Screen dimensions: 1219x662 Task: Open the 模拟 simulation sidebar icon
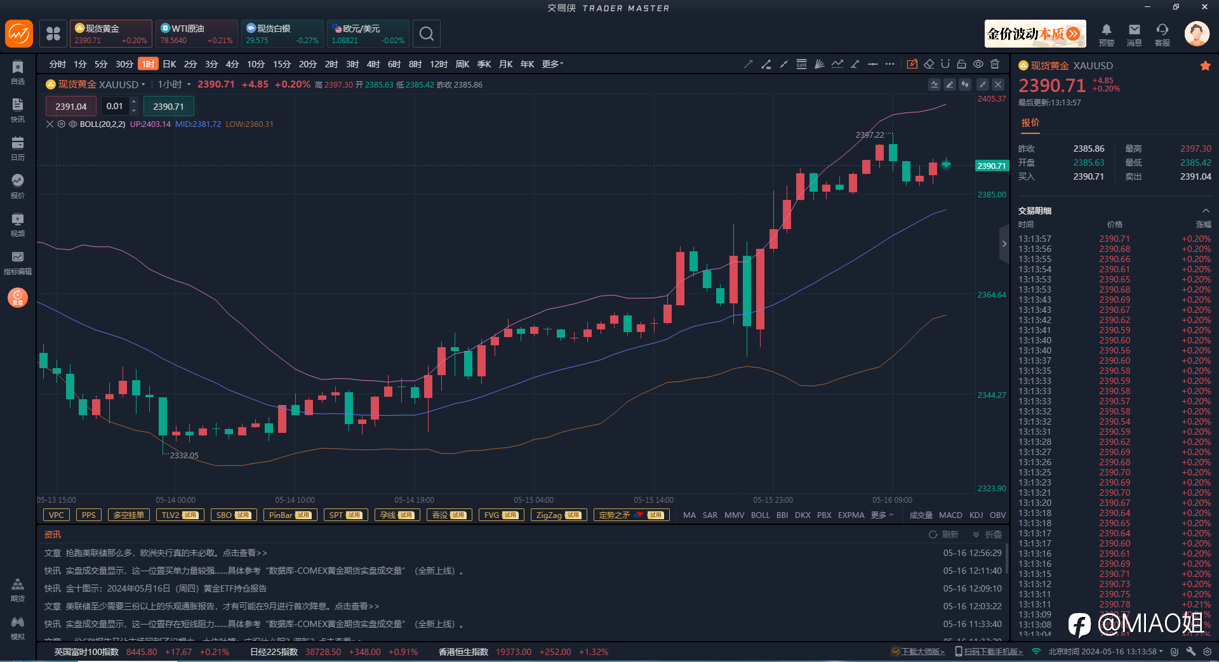(x=18, y=628)
